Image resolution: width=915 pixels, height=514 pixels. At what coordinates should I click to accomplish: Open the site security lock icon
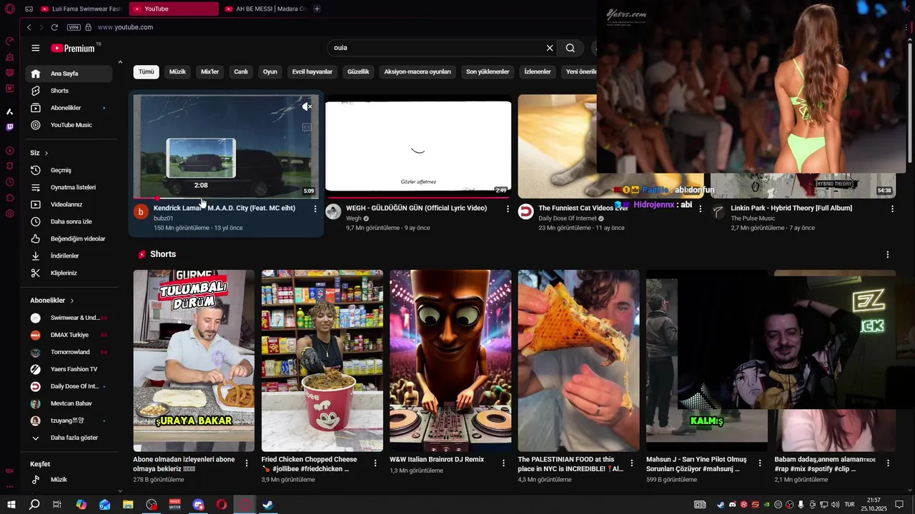tap(89, 27)
